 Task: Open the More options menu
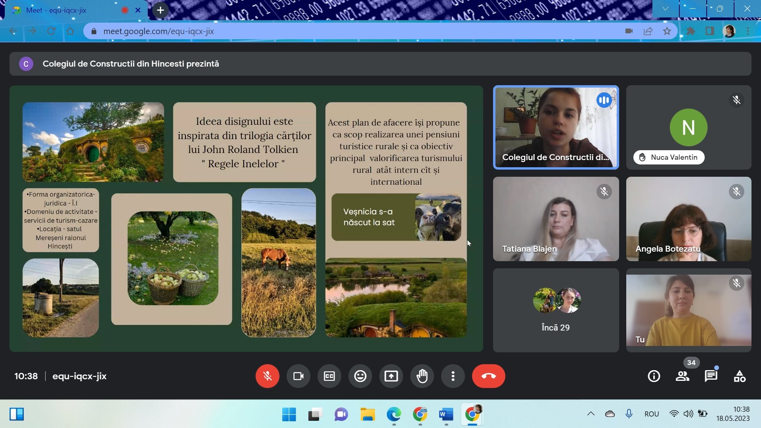pyautogui.click(x=453, y=376)
